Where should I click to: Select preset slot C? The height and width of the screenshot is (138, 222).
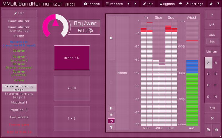[x=209, y=74]
